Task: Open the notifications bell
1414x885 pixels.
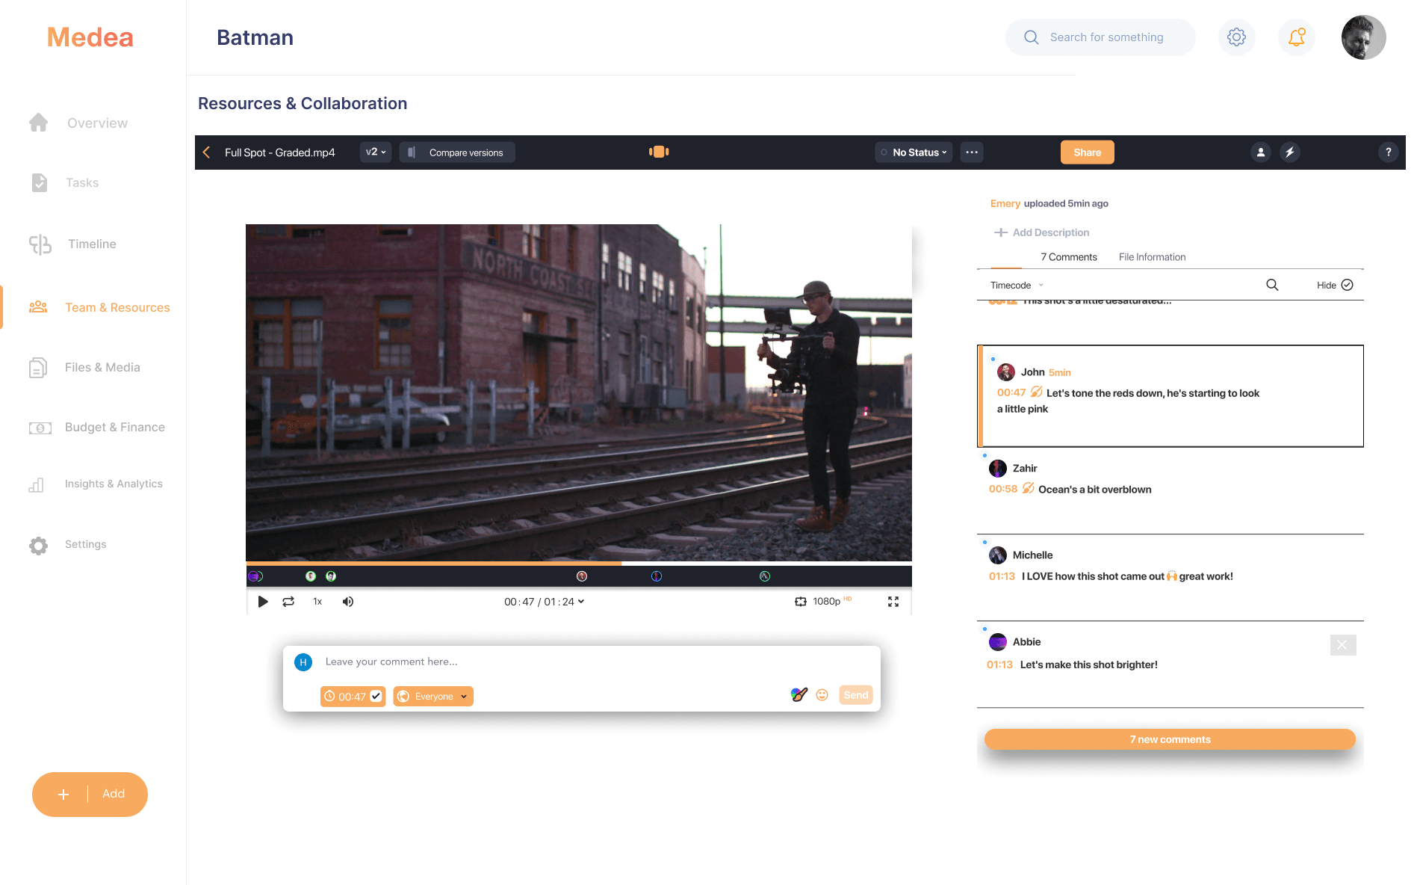Action: point(1297,37)
